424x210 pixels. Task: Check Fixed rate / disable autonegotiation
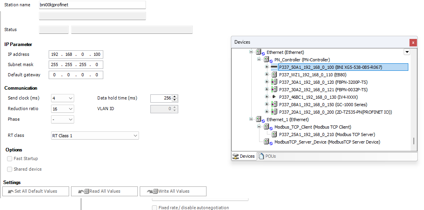[155, 208]
